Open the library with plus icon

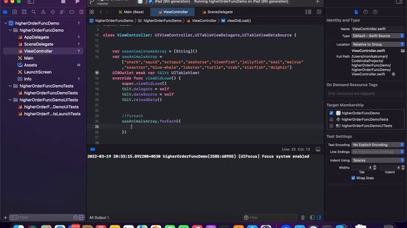(317, 2)
